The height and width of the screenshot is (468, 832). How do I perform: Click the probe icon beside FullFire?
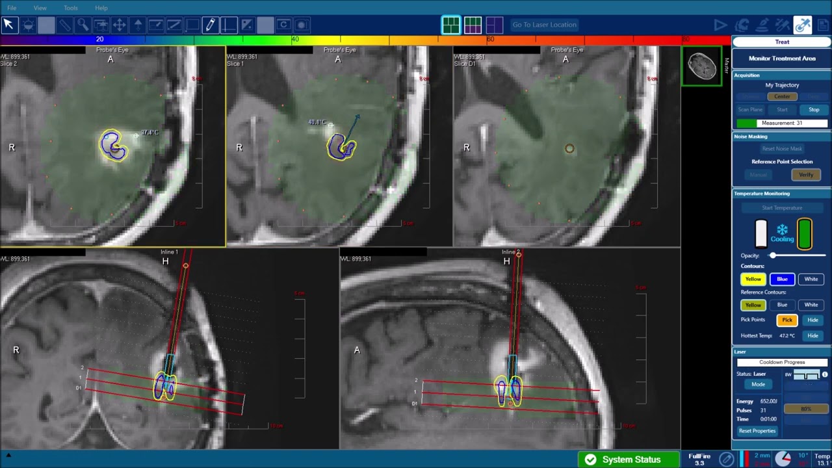tap(726, 459)
